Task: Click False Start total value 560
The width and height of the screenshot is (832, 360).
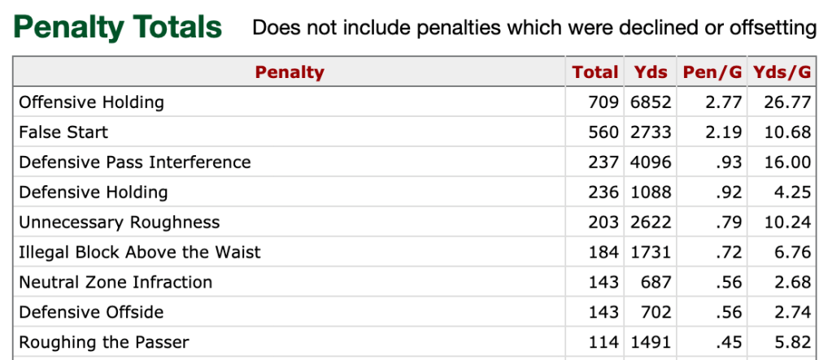Action: point(603,132)
